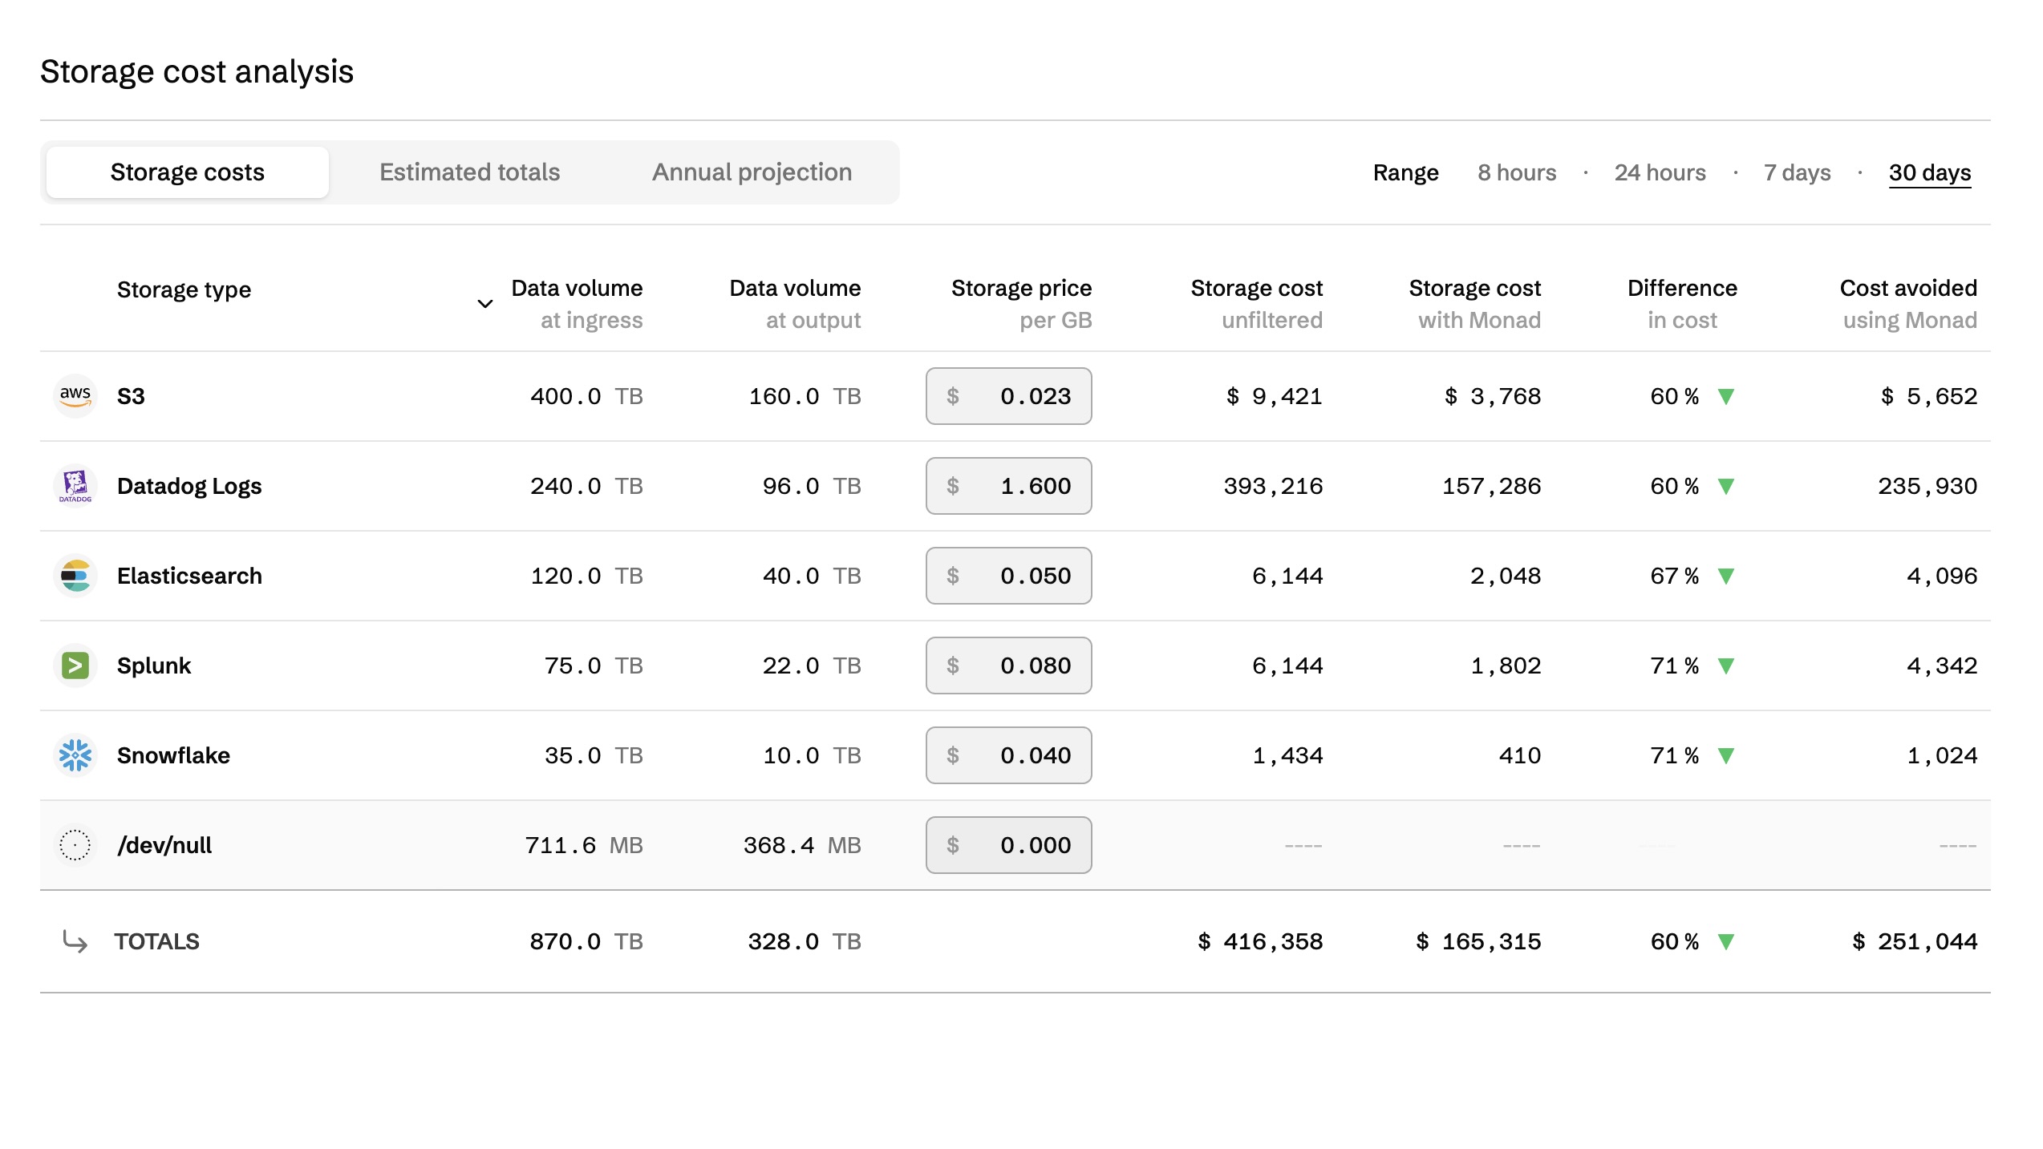
Task: Click the Elasticsearch logo icon
Action: [75, 575]
